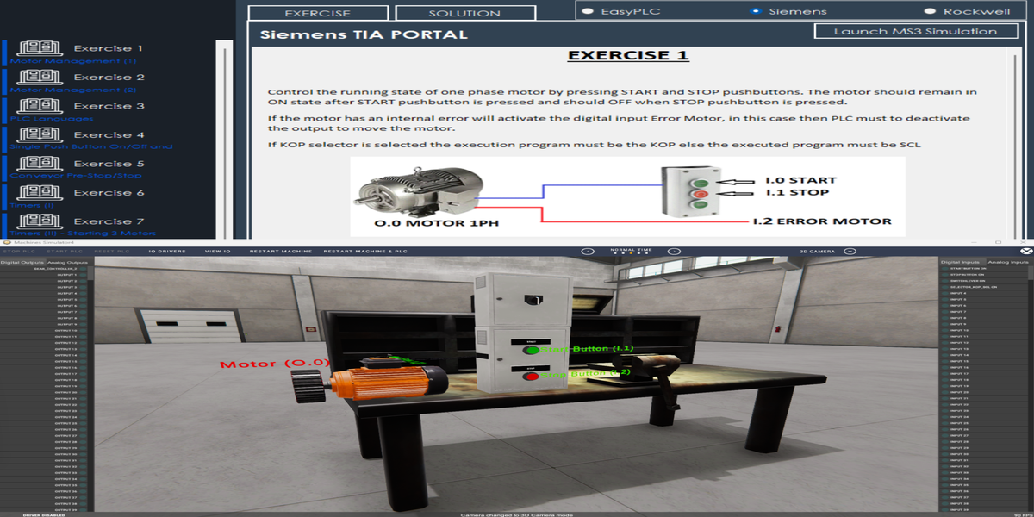Click next time speed arrow icon
Image resolution: width=1034 pixels, height=517 pixels.
pos(674,252)
